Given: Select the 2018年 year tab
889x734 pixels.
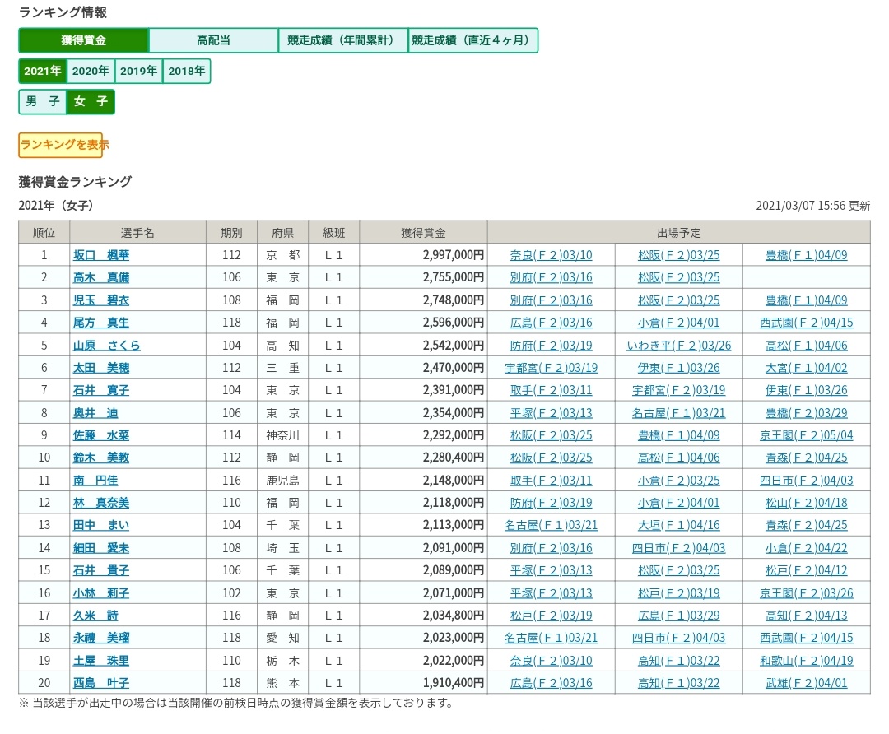Looking at the screenshot, I should (187, 71).
